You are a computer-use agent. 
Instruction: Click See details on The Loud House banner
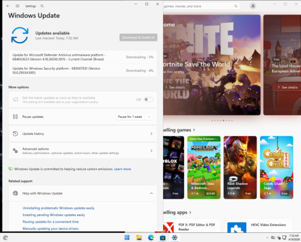click(288, 87)
